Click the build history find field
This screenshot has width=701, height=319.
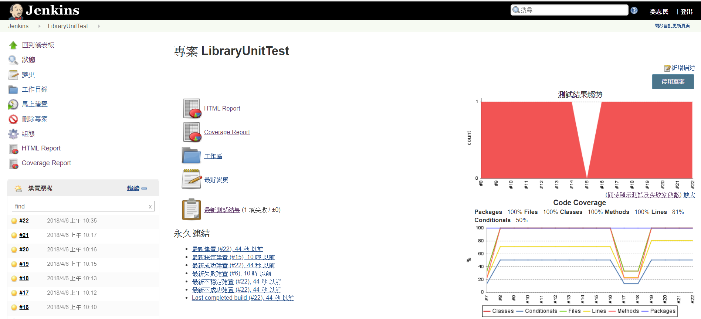click(x=83, y=206)
